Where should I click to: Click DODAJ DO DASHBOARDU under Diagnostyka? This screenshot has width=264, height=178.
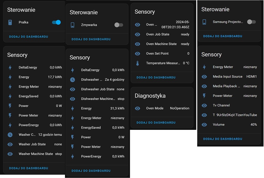click(156, 123)
